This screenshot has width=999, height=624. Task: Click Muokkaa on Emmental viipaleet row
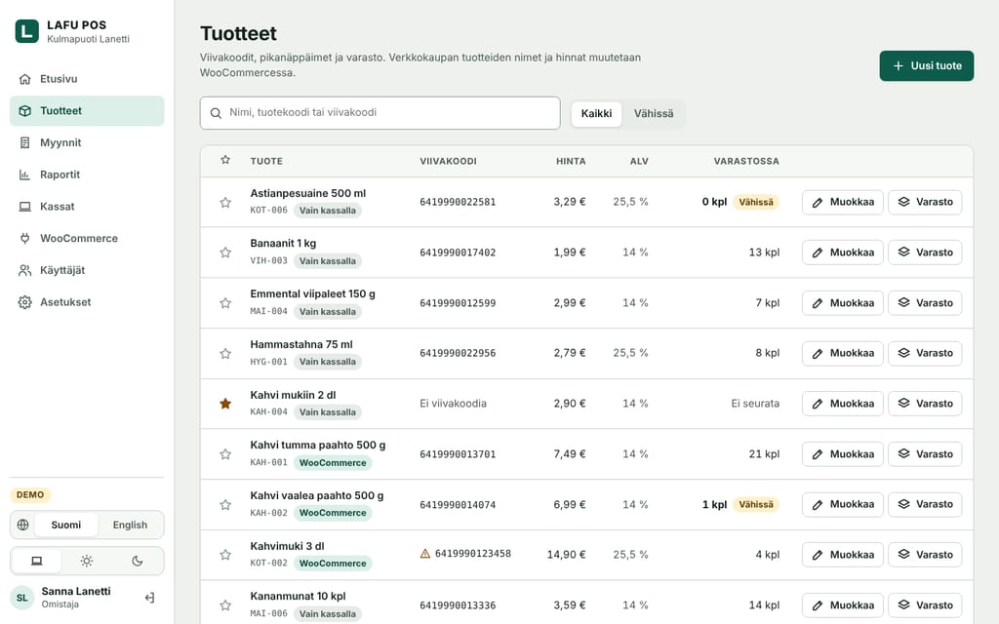[x=842, y=303]
